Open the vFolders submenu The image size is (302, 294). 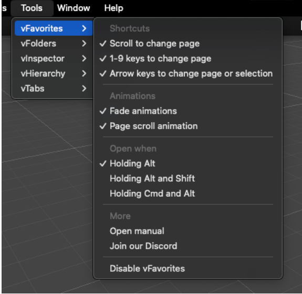coord(54,43)
